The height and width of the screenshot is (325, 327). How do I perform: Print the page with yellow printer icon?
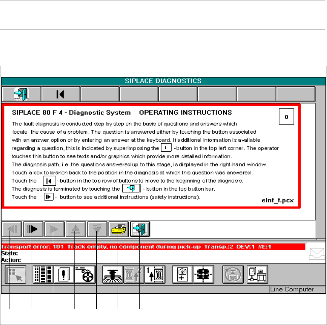coord(119,229)
